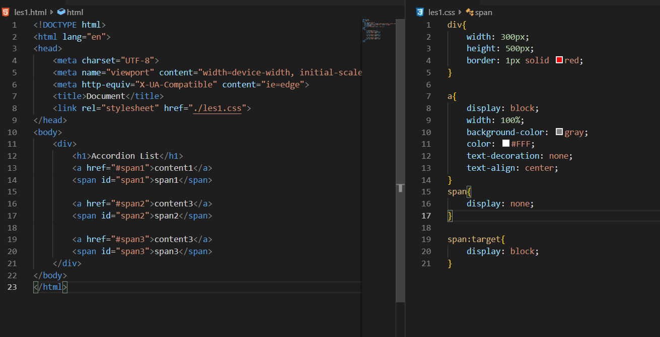Screen dimensions: 660x337
Task: Place cursor in the span:target selector
Action: (x=474, y=240)
